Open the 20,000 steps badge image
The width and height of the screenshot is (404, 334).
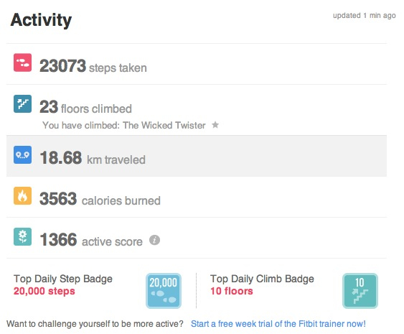coord(164,291)
